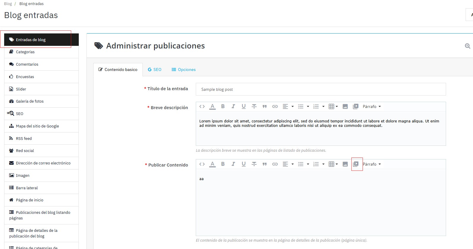Switch to the SEO tab
The width and height of the screenshot is (473, 249).
pos(155,69)
